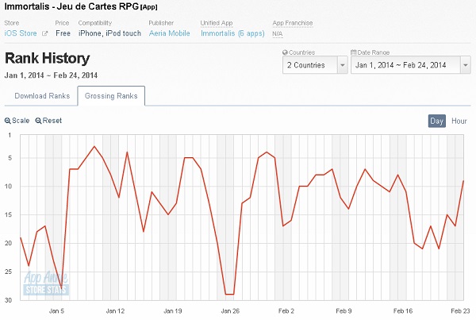This screenshot has width=476, height=320.
Task: Open the Aeria Mobile publisher page
Action: coord(170,33)
